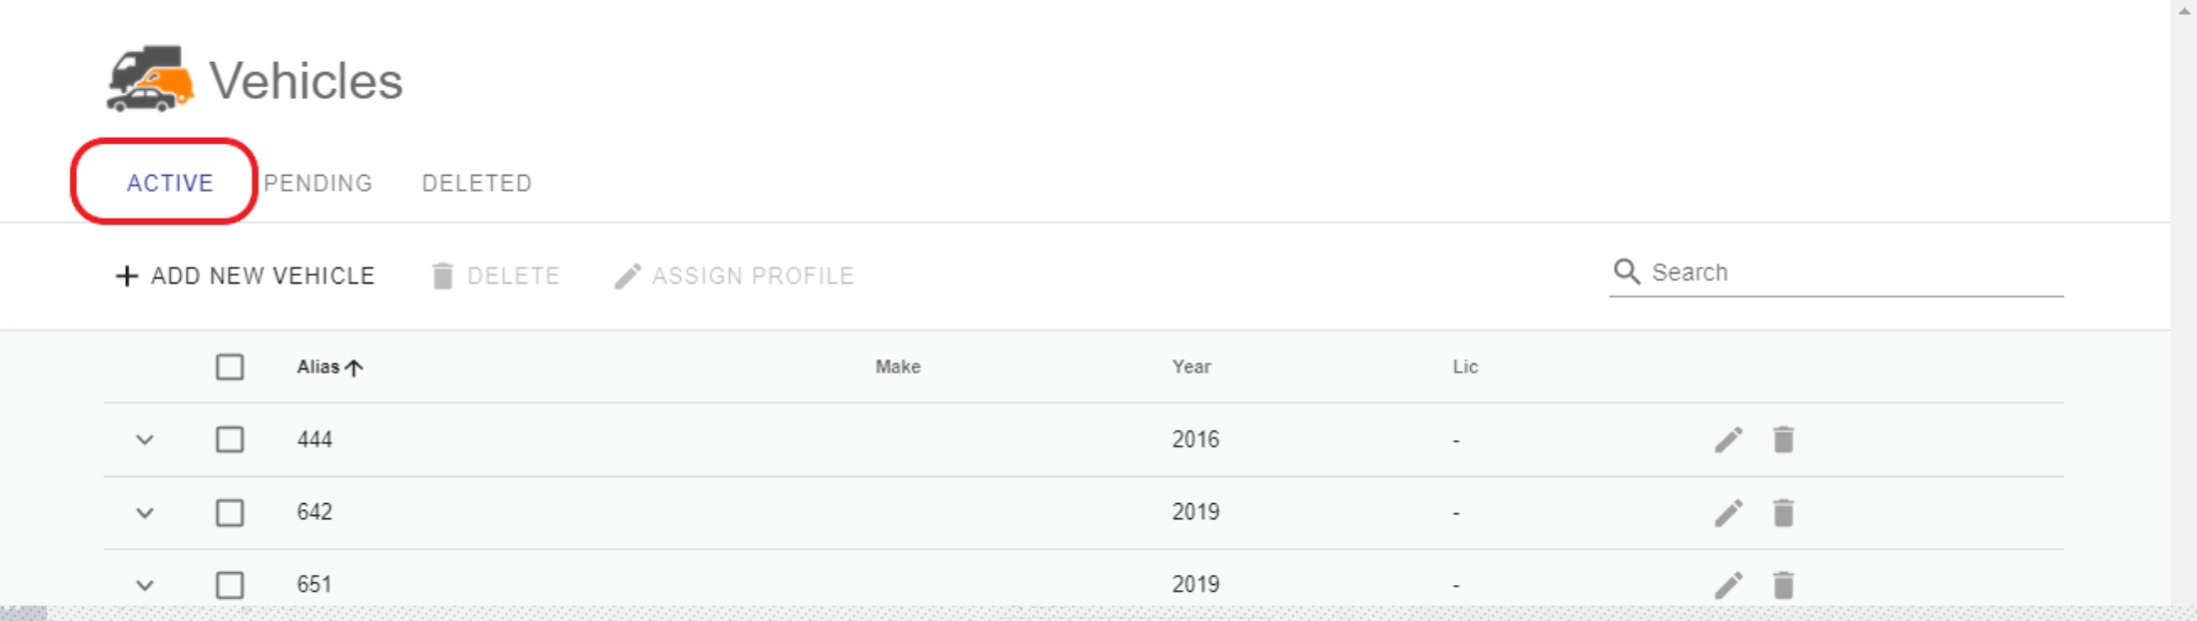Tick the select-all checkbox in the table header
Screen dimensions: 2197x621
pyautogui.click(x=230, y=366)
